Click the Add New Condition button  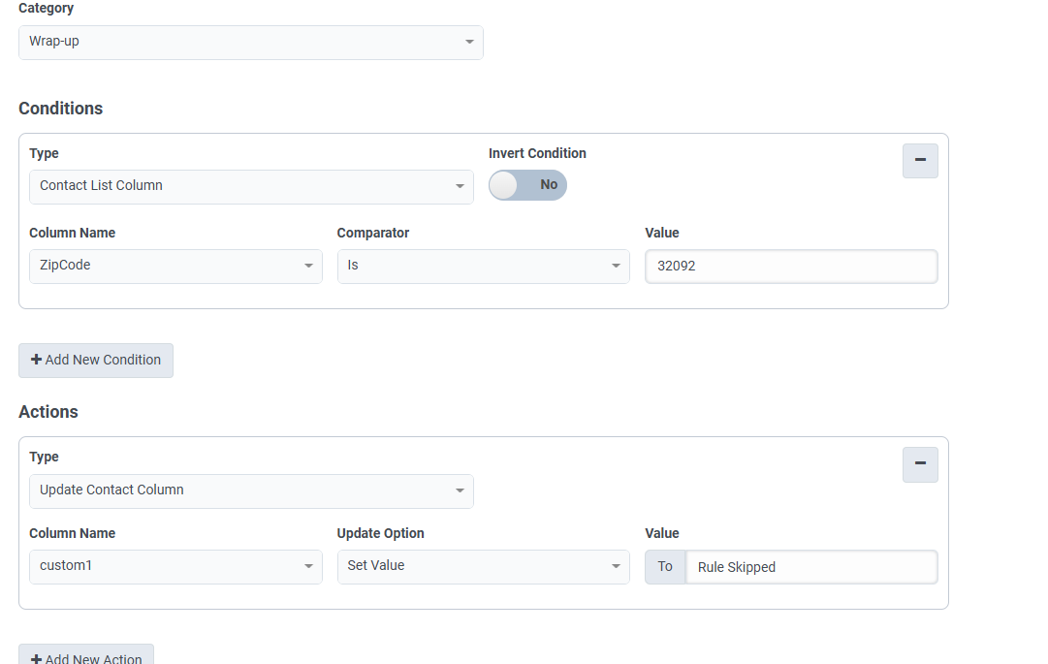(x=96, y=360)
